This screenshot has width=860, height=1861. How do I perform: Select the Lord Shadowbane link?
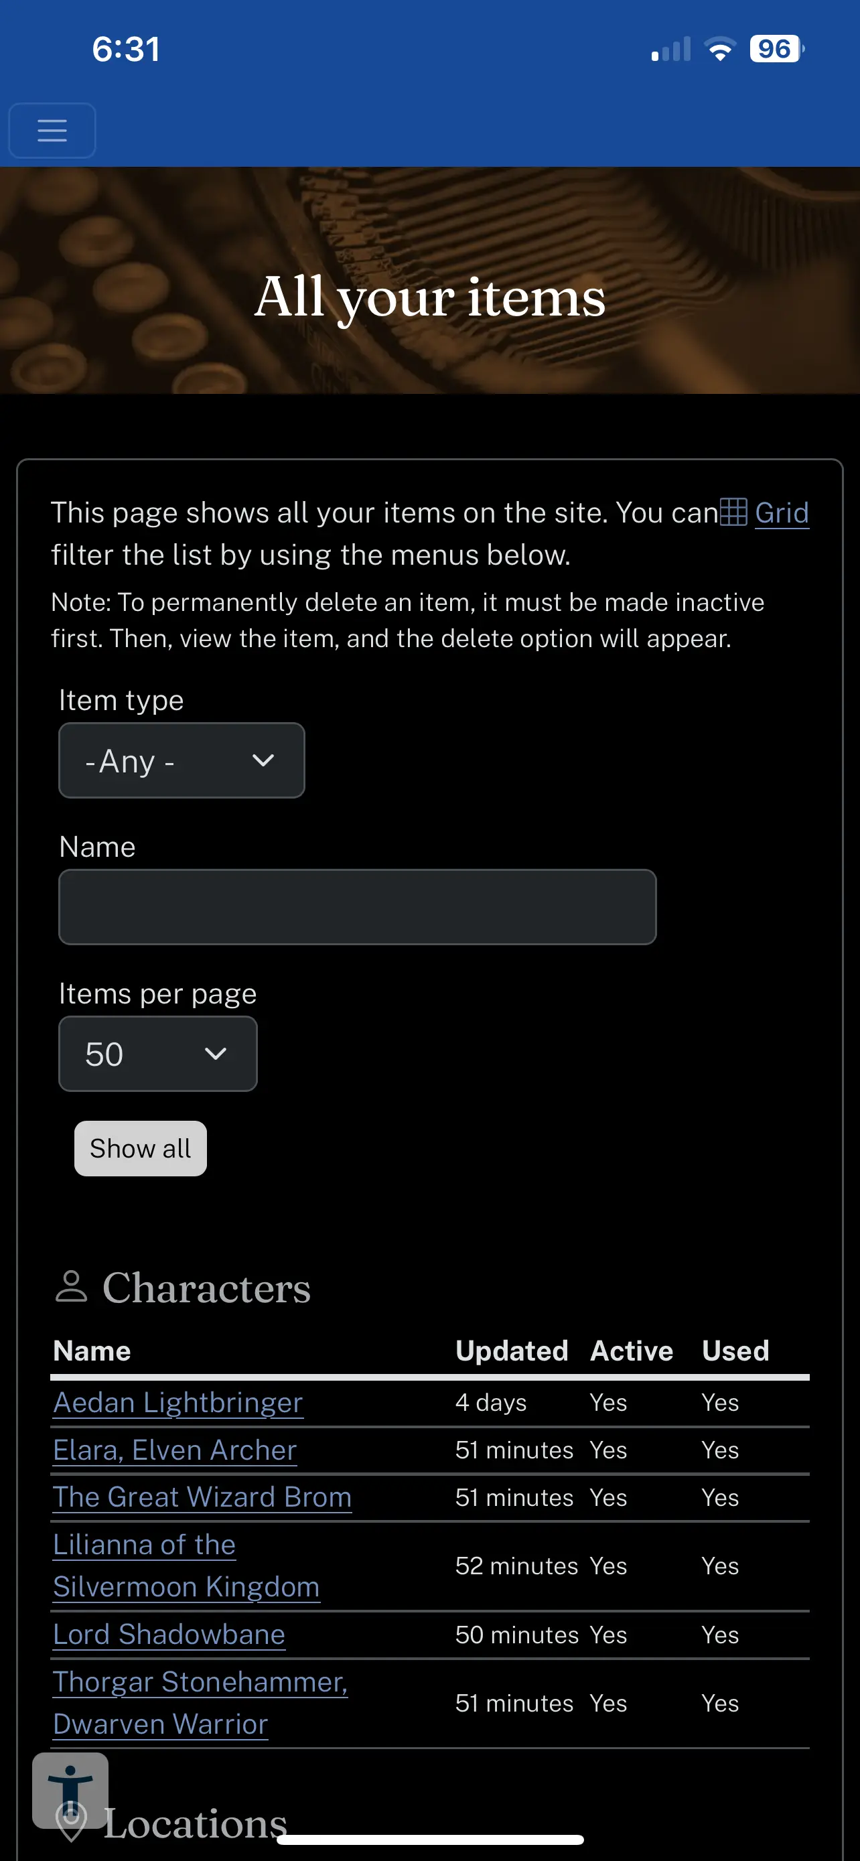tap(169, 1634)
